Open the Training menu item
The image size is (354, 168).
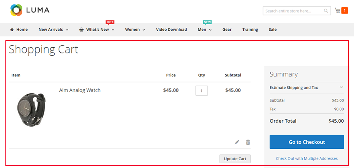[250, 30]
